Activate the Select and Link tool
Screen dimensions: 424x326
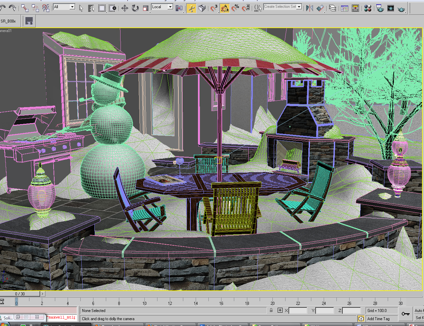click(25, 8)
